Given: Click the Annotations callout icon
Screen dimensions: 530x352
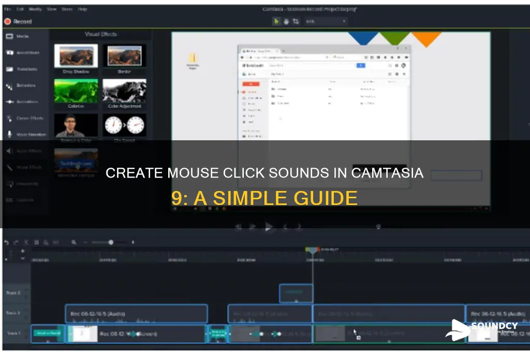Looking at the screenshot, I should tap(9, 52).
